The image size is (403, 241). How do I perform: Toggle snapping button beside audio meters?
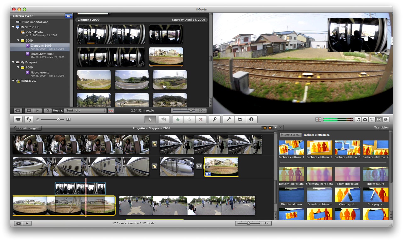coord(318,119)
